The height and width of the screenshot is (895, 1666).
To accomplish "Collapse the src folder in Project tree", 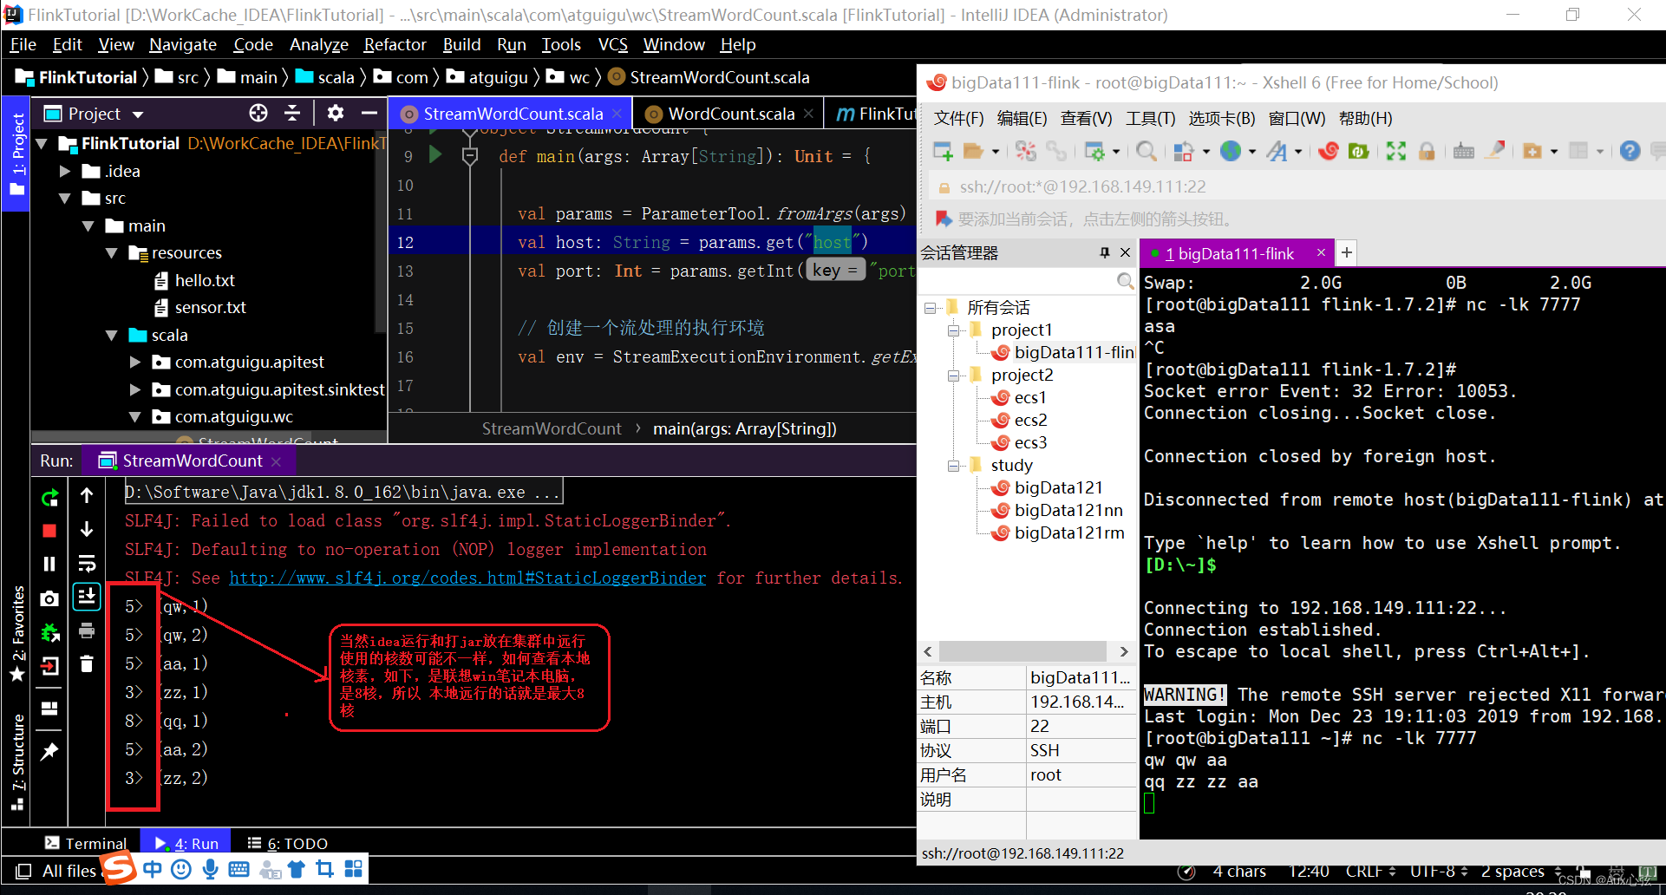I will point(65,198).
